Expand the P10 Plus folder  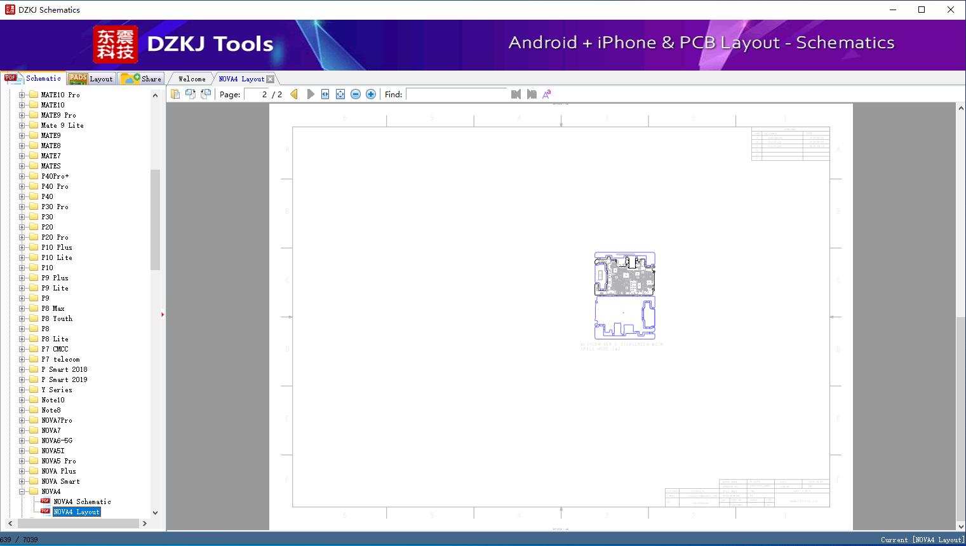[22, 247]
